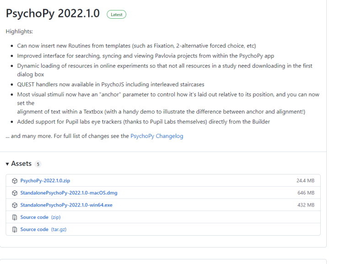Click the archive icon beside Source code (tar.gz)
The width and height of the screenshot is (340, 264).
[15, 229]
